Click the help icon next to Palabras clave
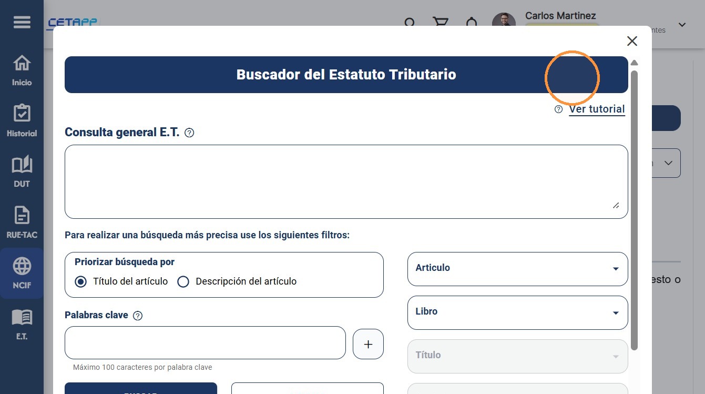 click(138, 316)
